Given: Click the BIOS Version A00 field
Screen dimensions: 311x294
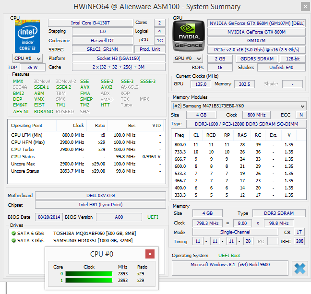Looking at the screenshot, I should point(119,217).
